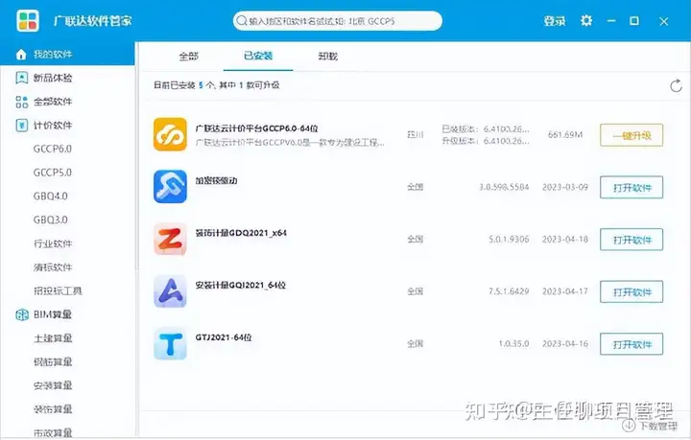
Task: Click the 广联达软件管家 colorful logo icon
Action: click(28, 20)
